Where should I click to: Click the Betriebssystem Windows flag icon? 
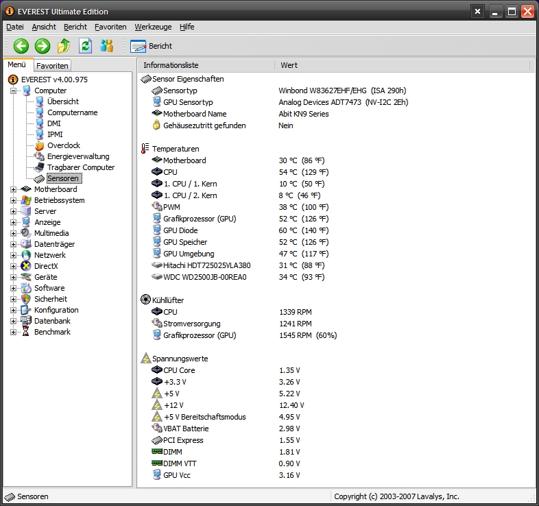point(26,200)
